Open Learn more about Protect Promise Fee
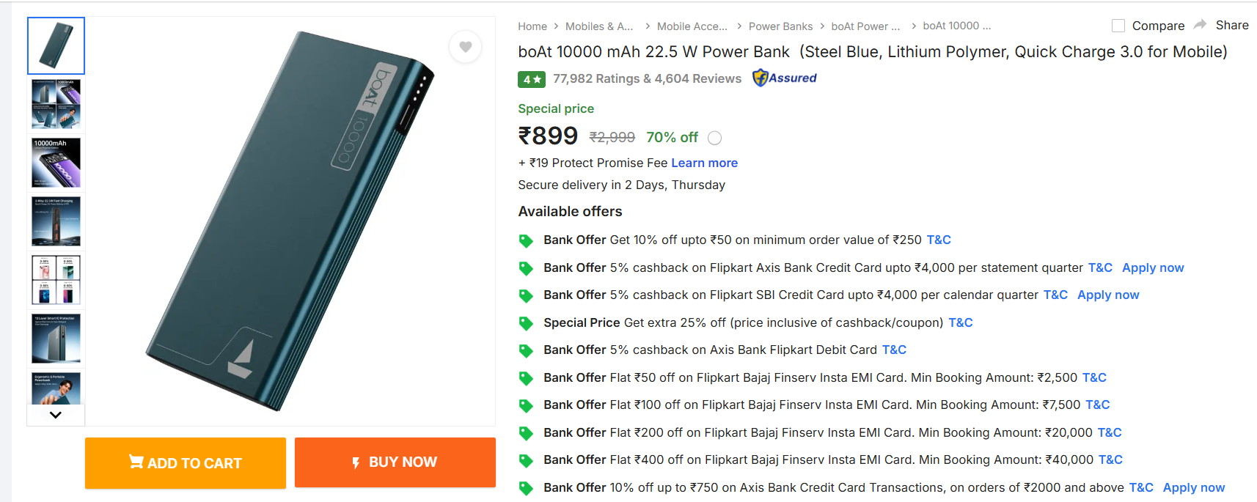 pos(704,163)
